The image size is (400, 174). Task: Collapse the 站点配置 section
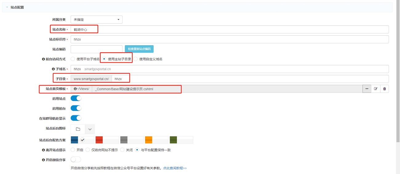pos(7,7)
